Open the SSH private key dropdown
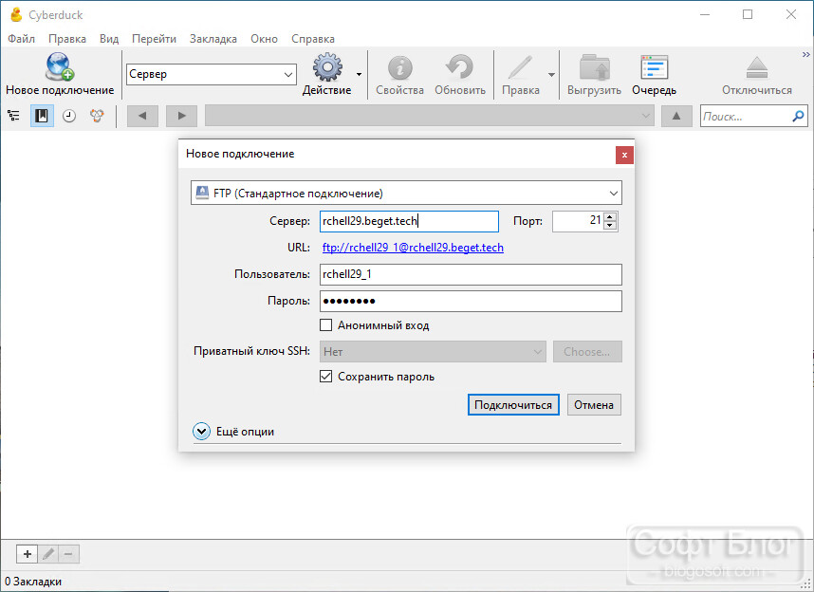Viewport: 814px width, 592px height. pyautogui.click(x=433, y=352)
